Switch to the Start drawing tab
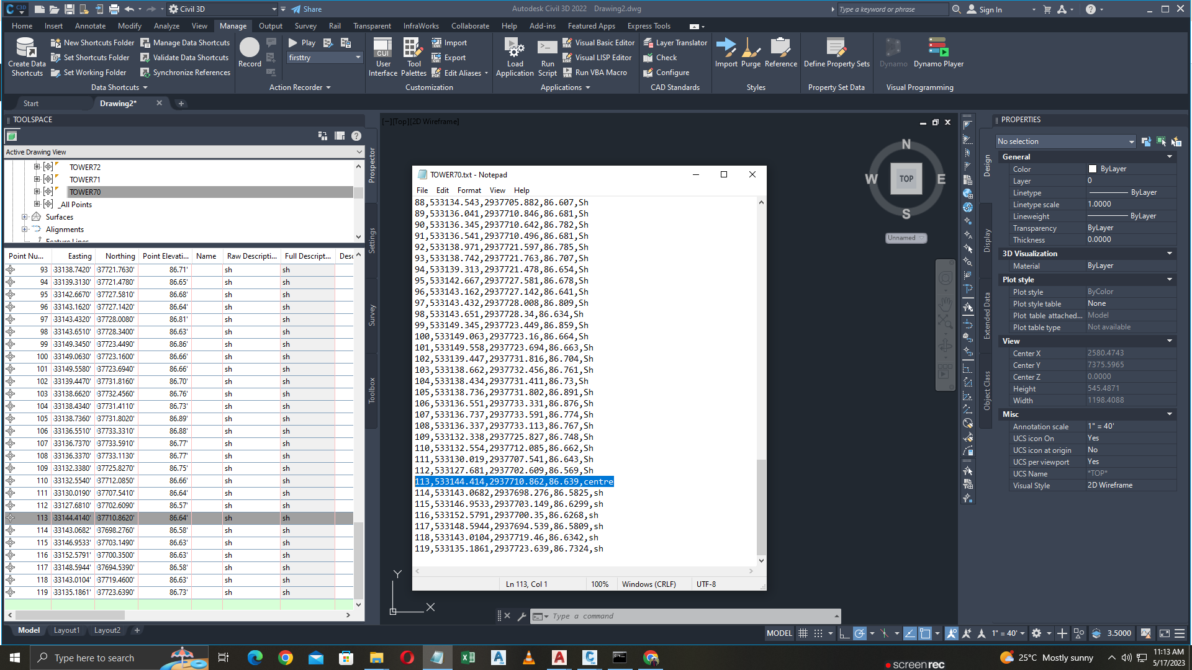The height and width of the screenshot is (670, 1192). pos(31,104)
